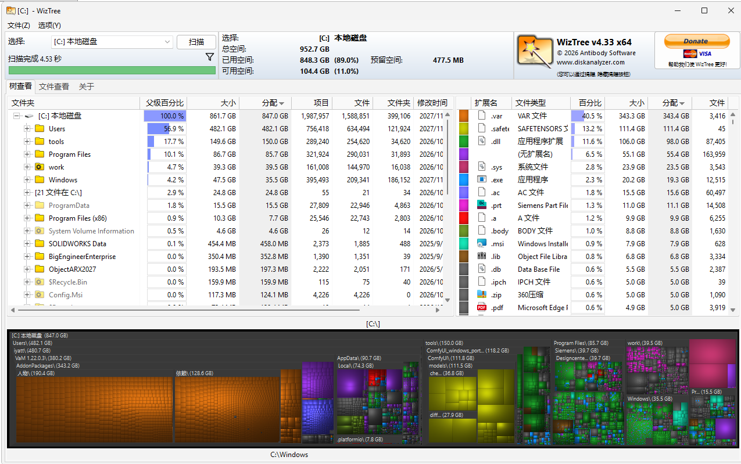Click the green .dll color swatch
Image resolution: width=741 pixels, height=464 pixels.
(x=463, y=141)
